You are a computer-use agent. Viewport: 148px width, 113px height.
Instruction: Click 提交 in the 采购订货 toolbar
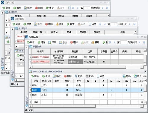point(50,8)
